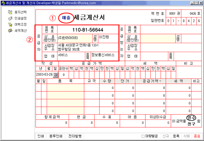
Task: Open the 여백조정 margin adjustment icon
Action: 10,25
